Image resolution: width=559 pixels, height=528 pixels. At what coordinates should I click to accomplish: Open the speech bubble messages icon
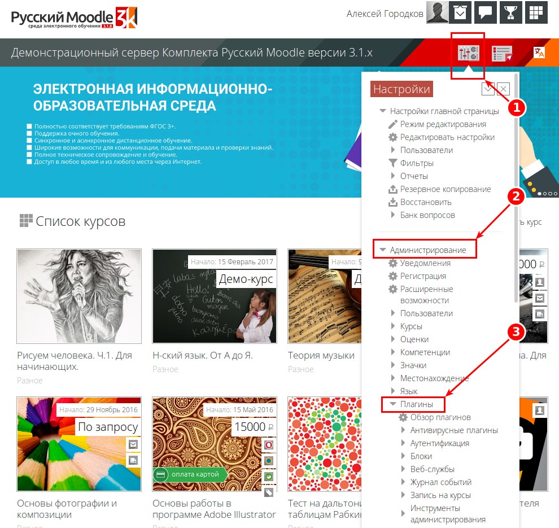coord(486,12)
